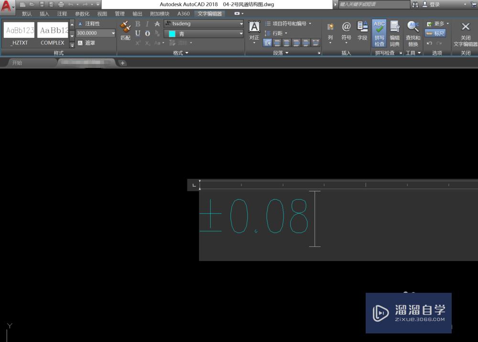Toggle underline text formatting
This screenshot has height=342, width=478.
coord(138,33)
